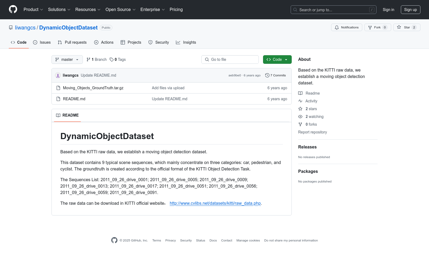Open the Issues tab
429x268 pixels.
pyautogui.click(x=42, y=42)
